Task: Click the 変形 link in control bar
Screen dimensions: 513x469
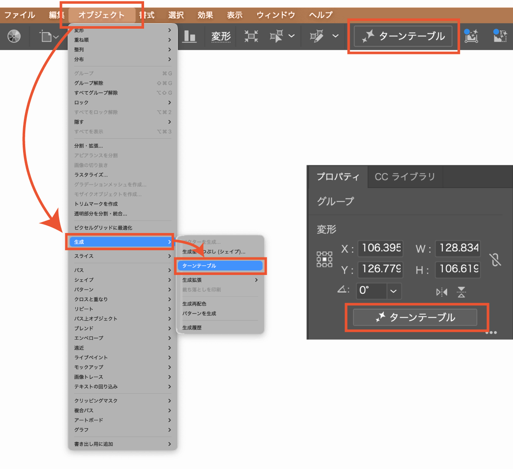Action: [221, 37]
